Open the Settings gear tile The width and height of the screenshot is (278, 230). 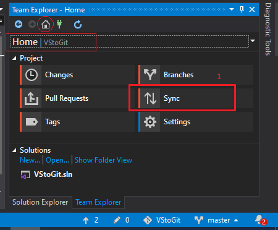pyautogui.click(x=196, y=122)
